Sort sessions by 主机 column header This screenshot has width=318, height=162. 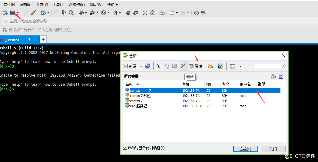[192, 84]
